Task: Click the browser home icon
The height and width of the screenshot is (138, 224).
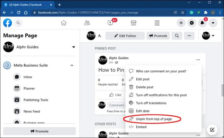Action: [26, 13]
